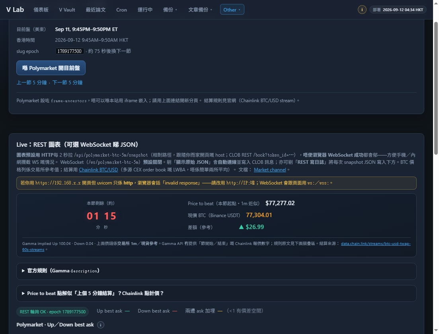Open current market on Polymarket button
This screenshot has width=439, height=334.
(51, 68)
